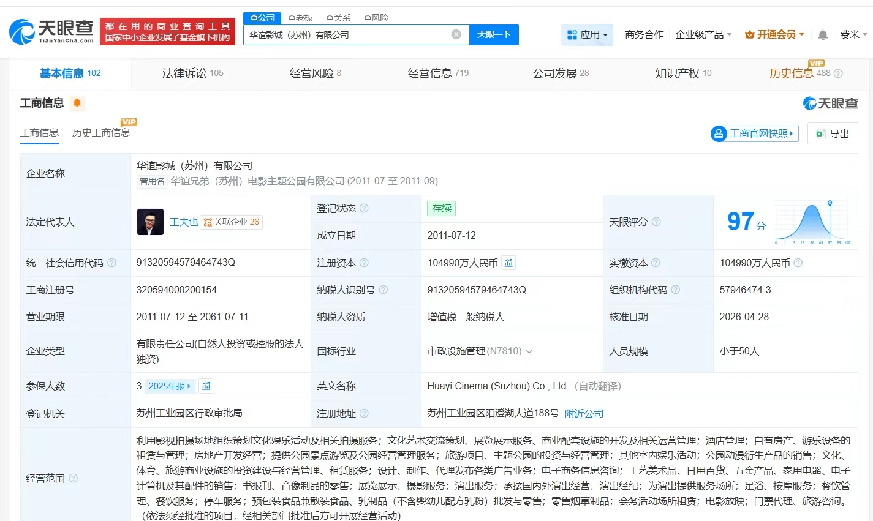This screenshot has width=873, height=521.
Task: Open the 工商官网快照 button
Action: click(754, 133)
